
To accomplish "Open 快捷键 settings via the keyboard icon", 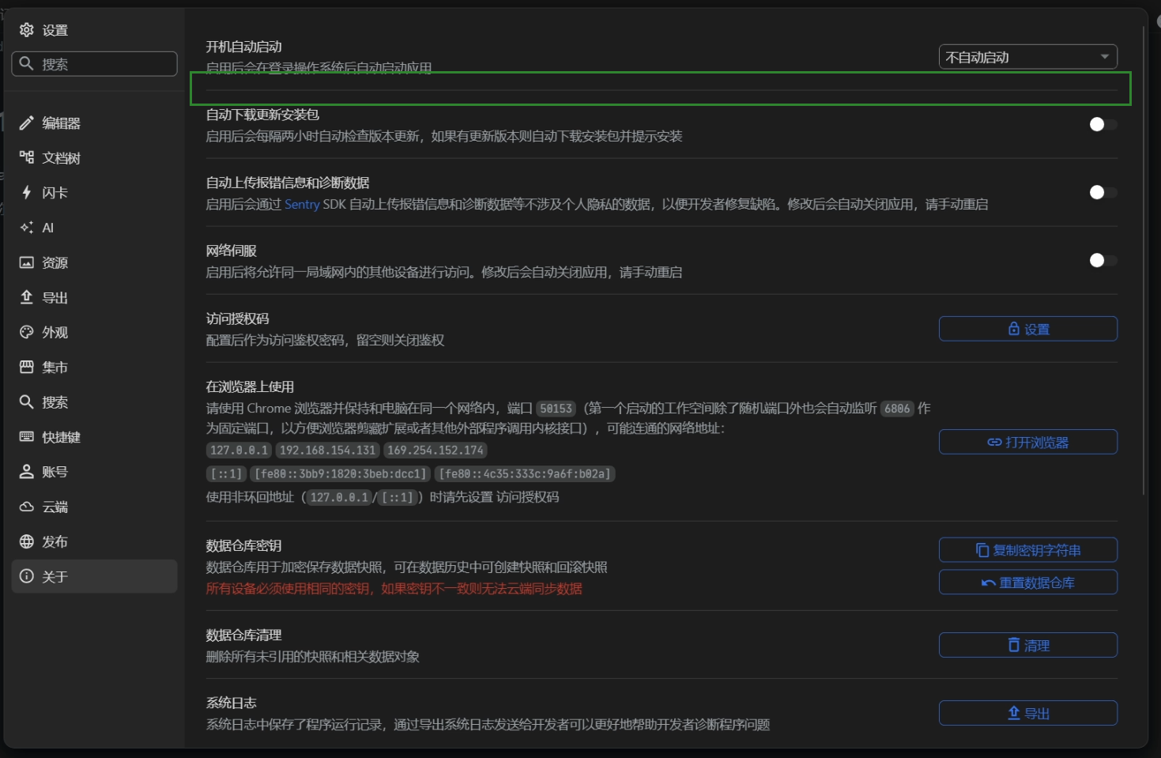I will (27, 436).
